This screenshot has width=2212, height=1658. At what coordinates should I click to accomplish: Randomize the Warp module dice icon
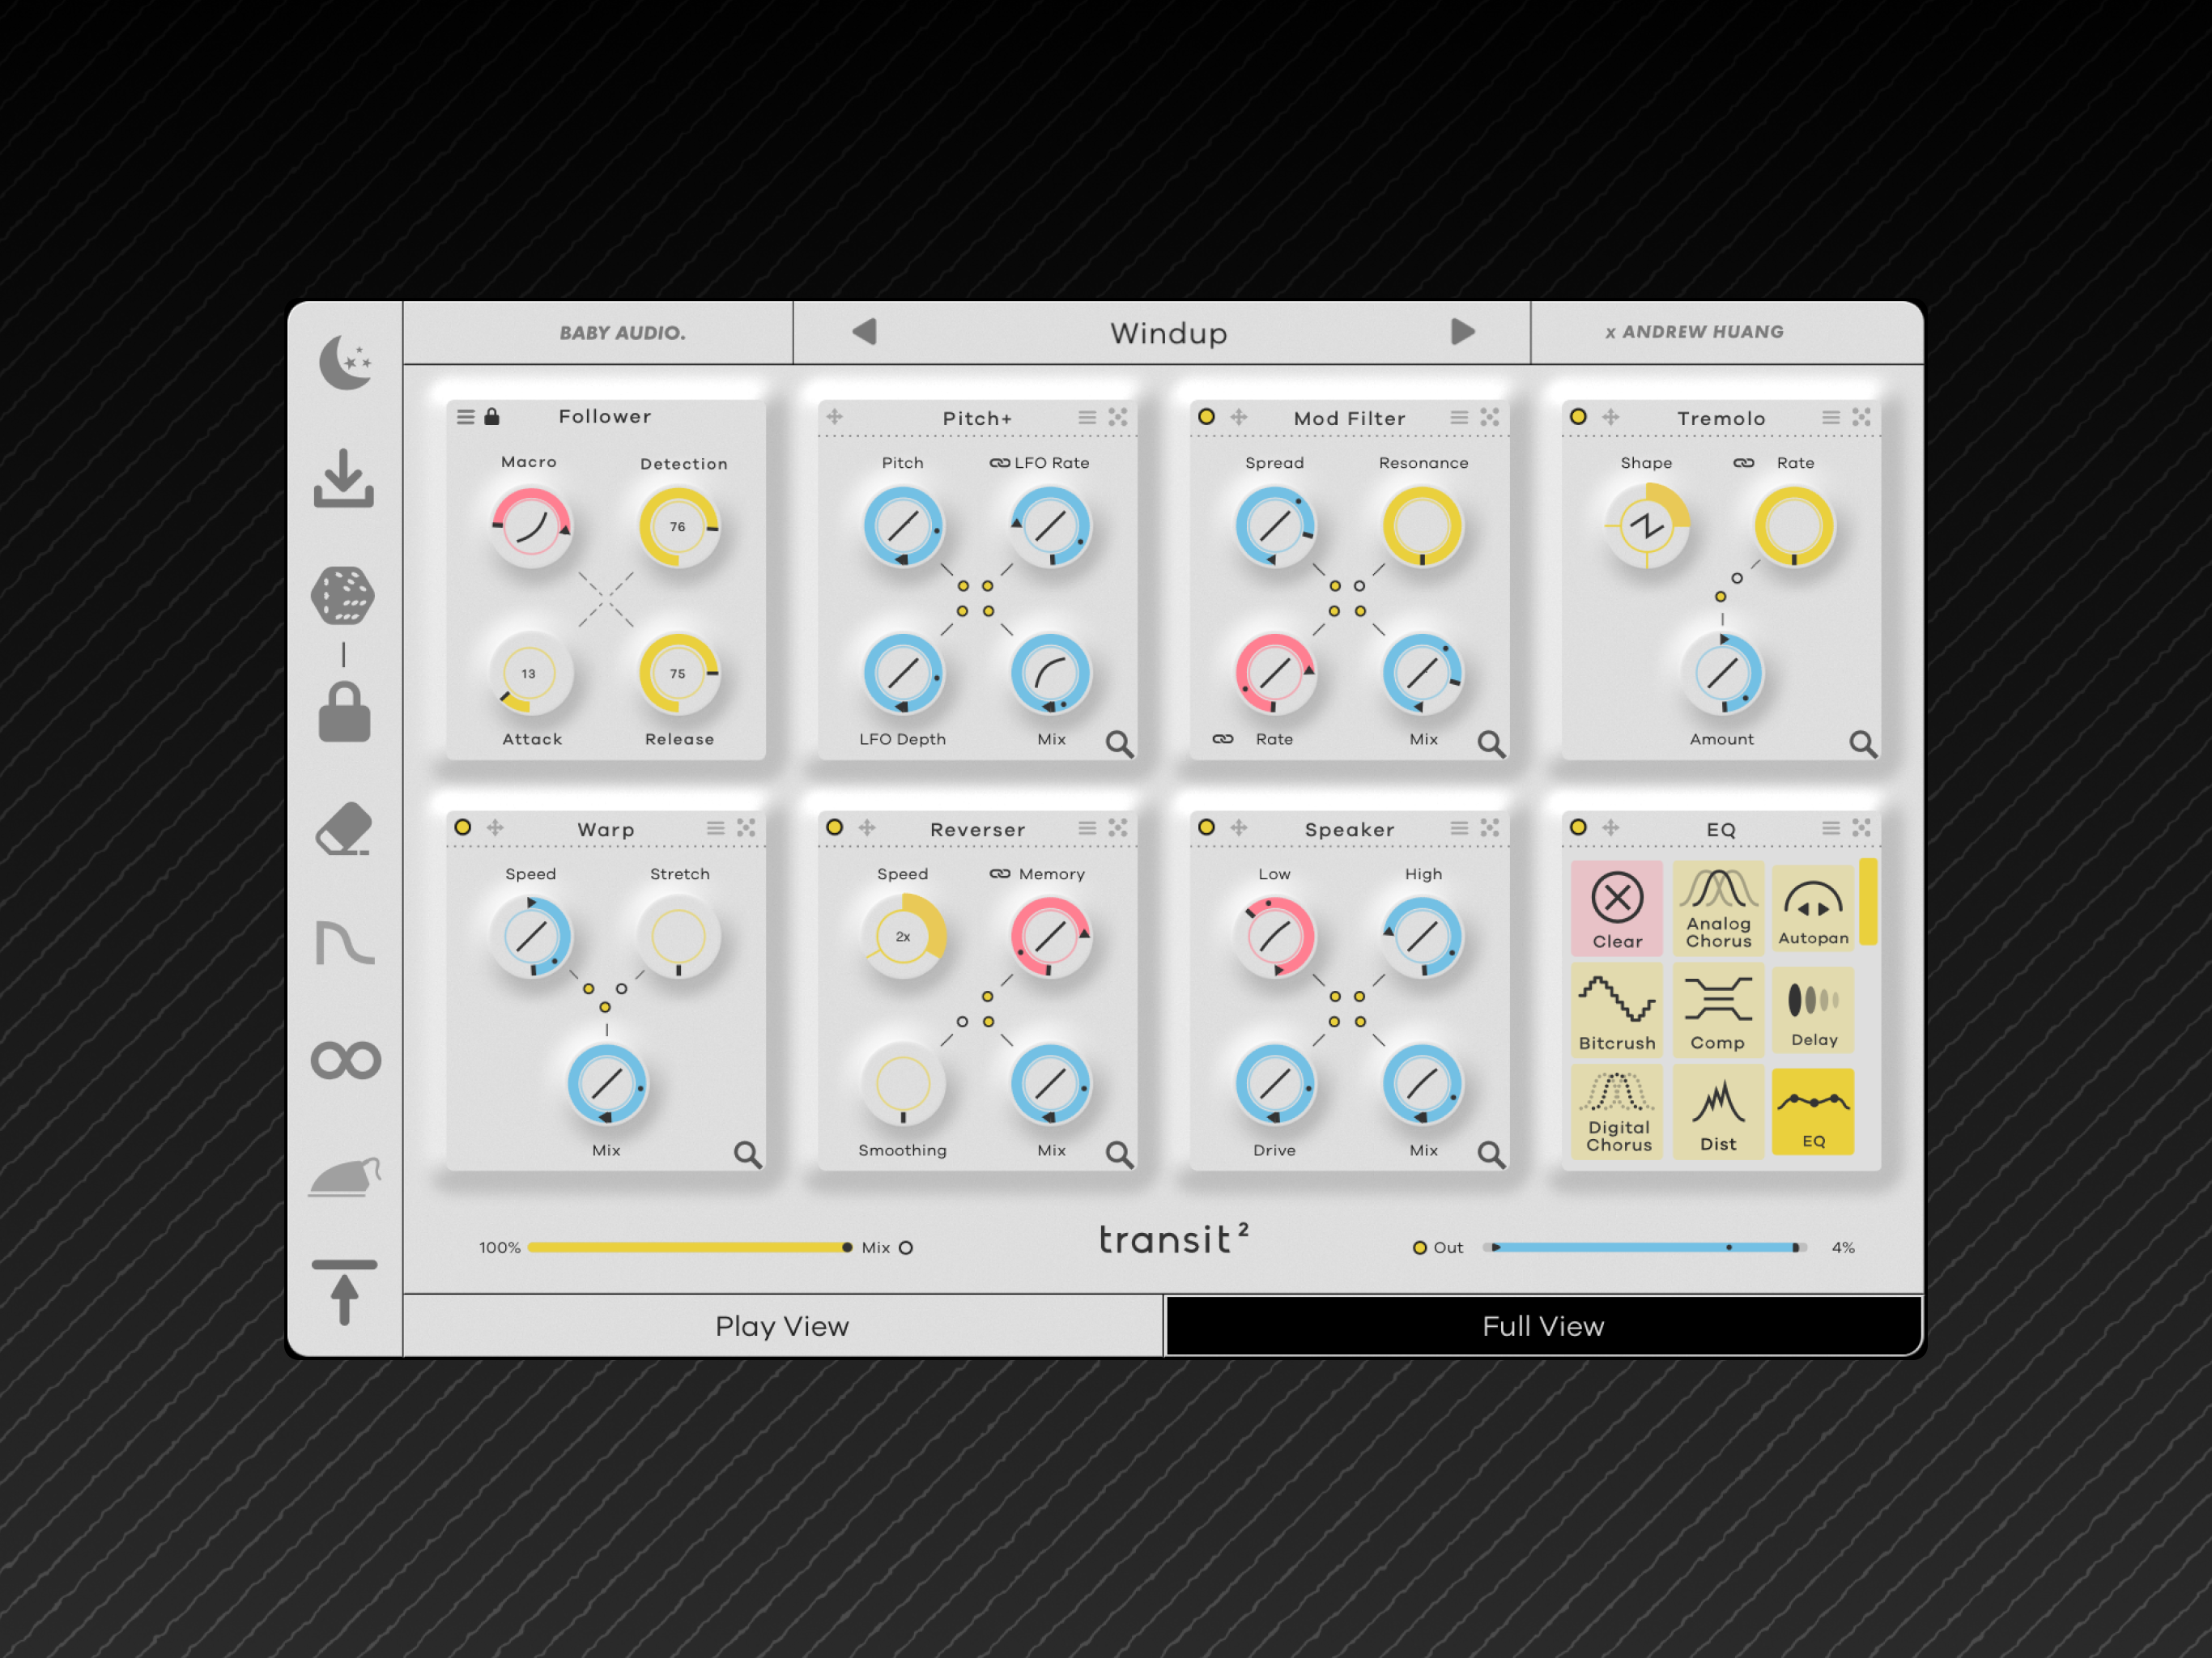click(x=746, y=828)
